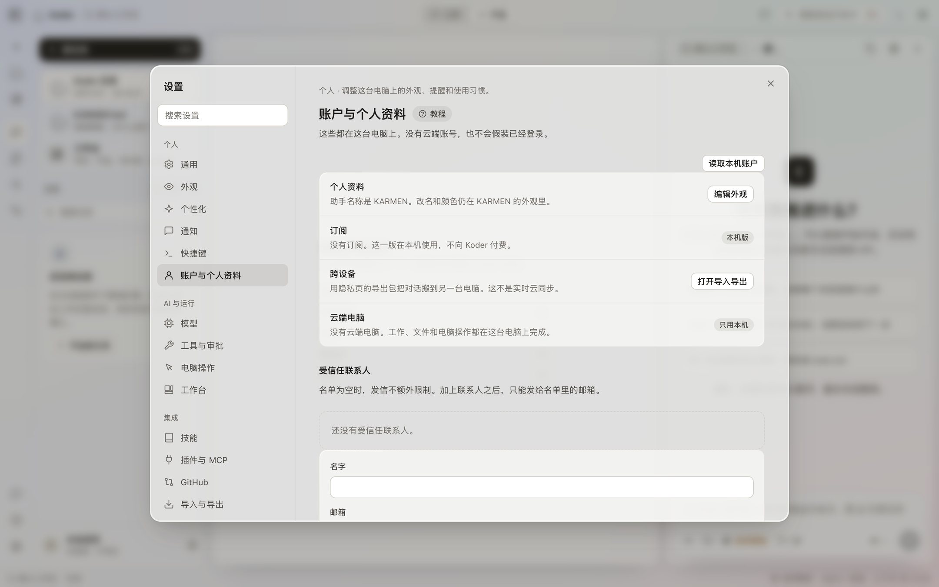Screen dimensions: 939x587
Task: Click the 还没有受信任联系人 empty notice
Action: coord(542,430)
